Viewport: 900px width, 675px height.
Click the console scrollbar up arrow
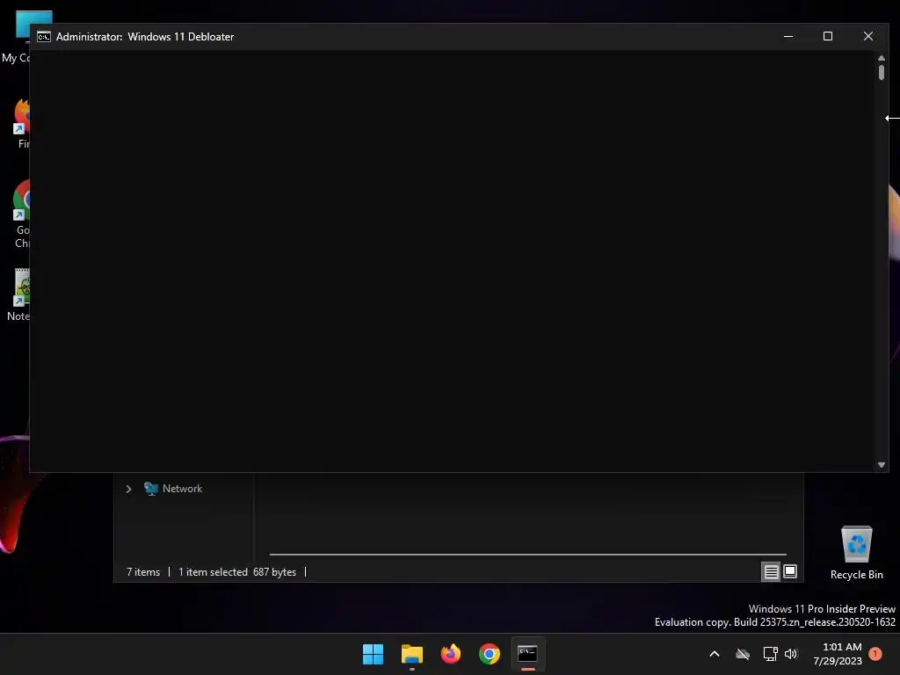click(x=882, y=59)
